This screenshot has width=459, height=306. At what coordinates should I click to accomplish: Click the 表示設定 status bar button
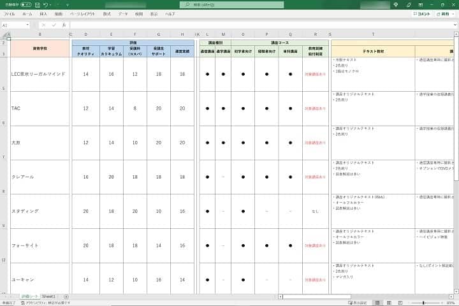click(x=357, y=303)
